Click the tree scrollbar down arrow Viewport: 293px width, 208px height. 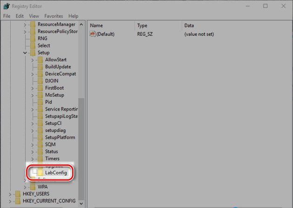tap(81, 203)
